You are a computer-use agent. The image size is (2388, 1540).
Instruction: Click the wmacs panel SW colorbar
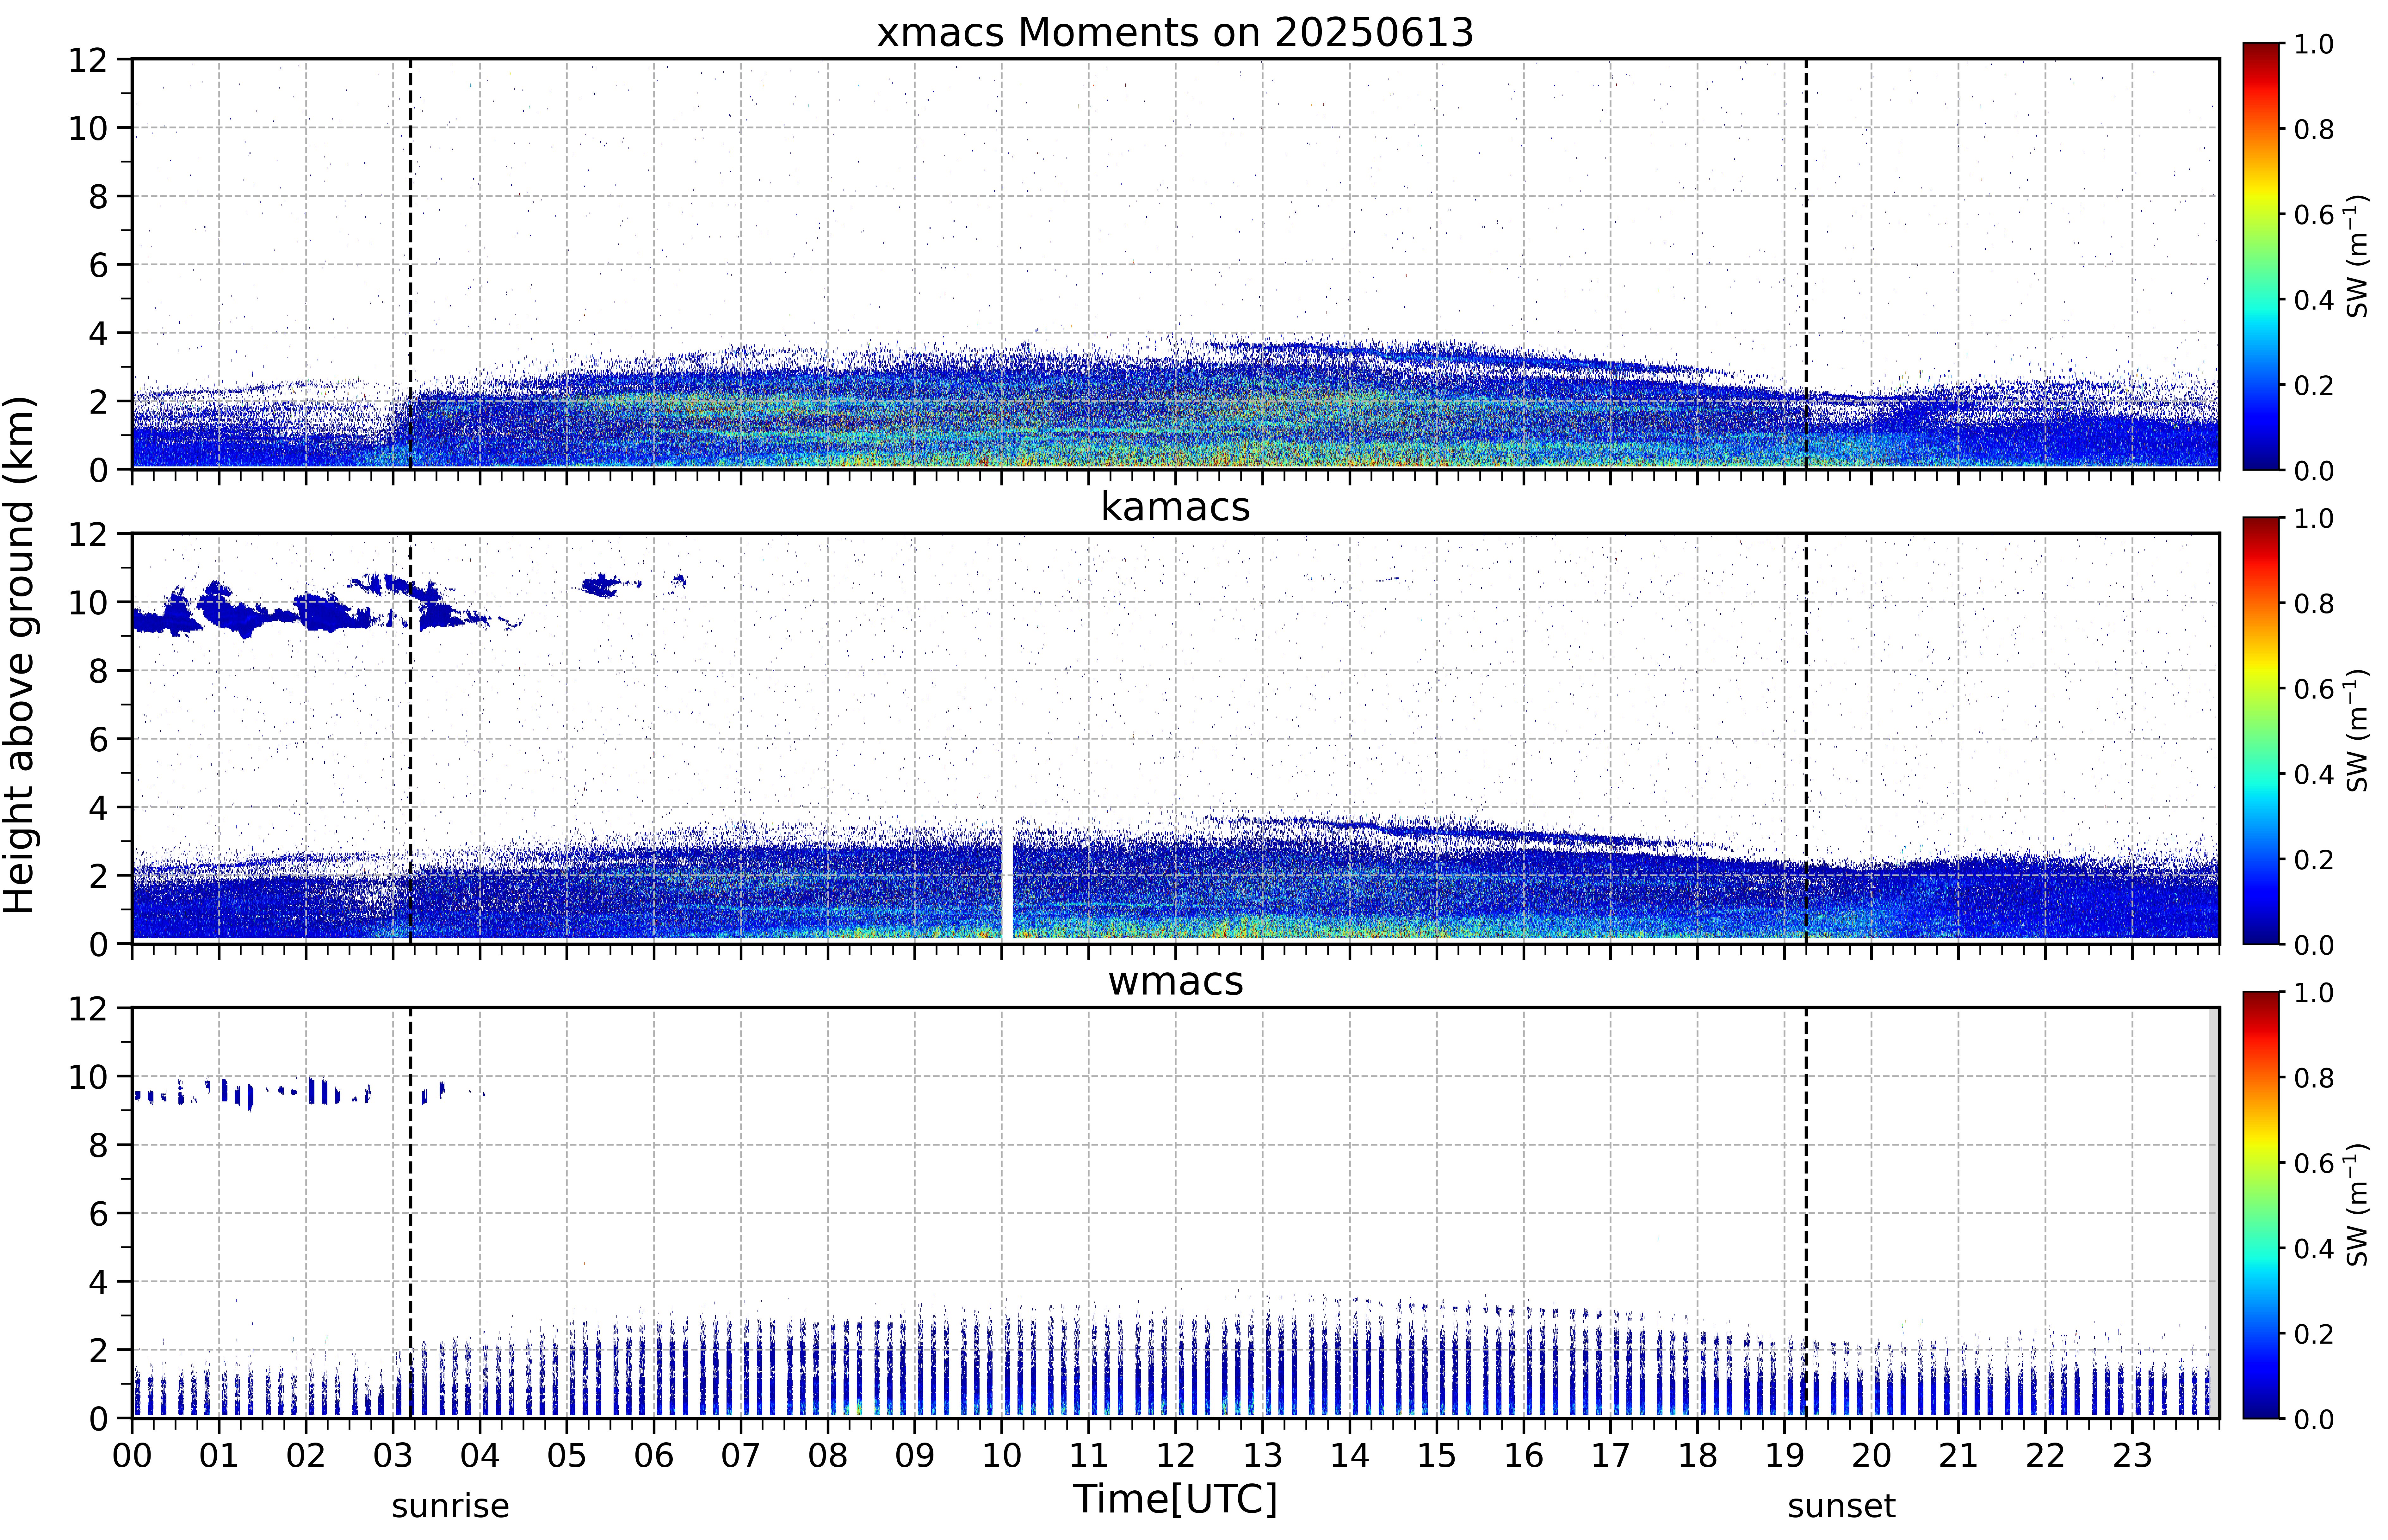point(2261,1205)
